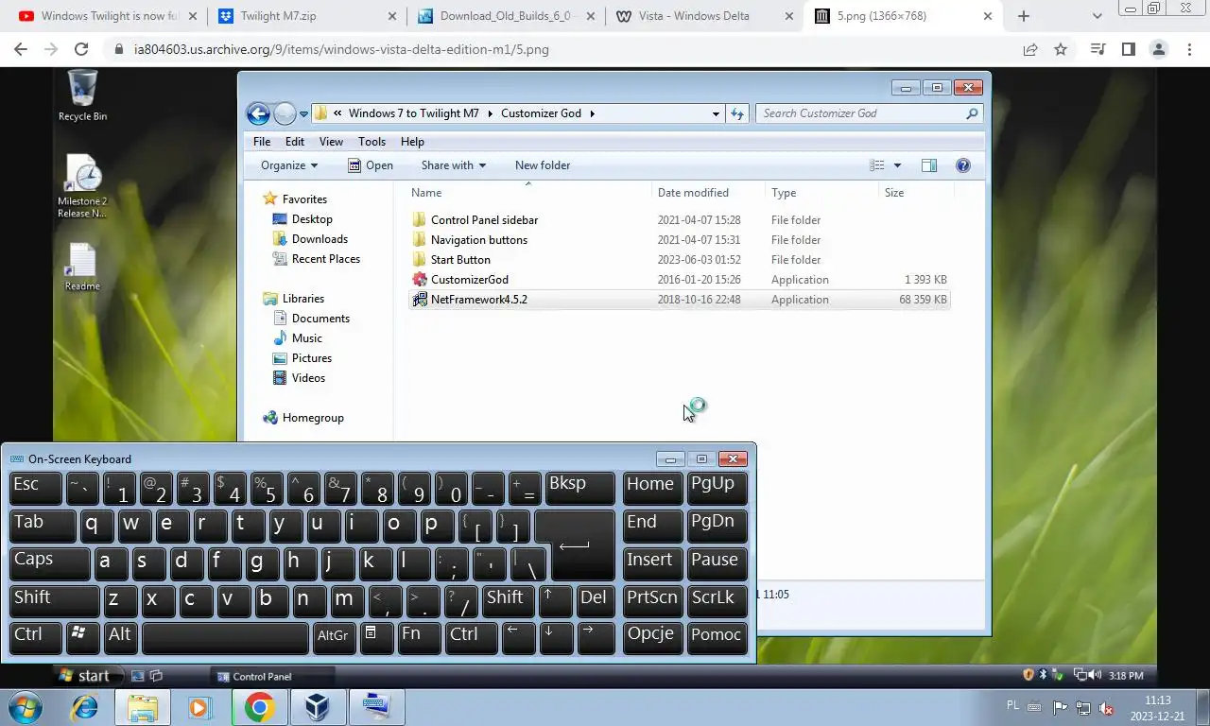
Task: Open the address bar previous locations dropdown
Action: tap(716, 113)
